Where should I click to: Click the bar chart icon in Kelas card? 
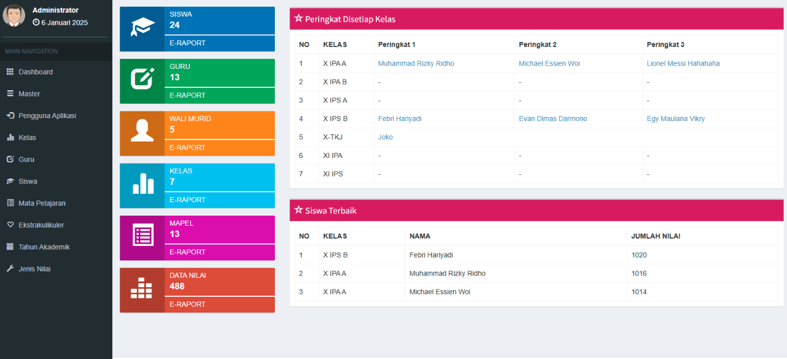click(142, 183)
